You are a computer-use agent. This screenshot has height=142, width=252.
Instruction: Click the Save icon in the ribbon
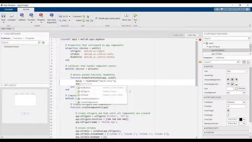tap(3, 16)
